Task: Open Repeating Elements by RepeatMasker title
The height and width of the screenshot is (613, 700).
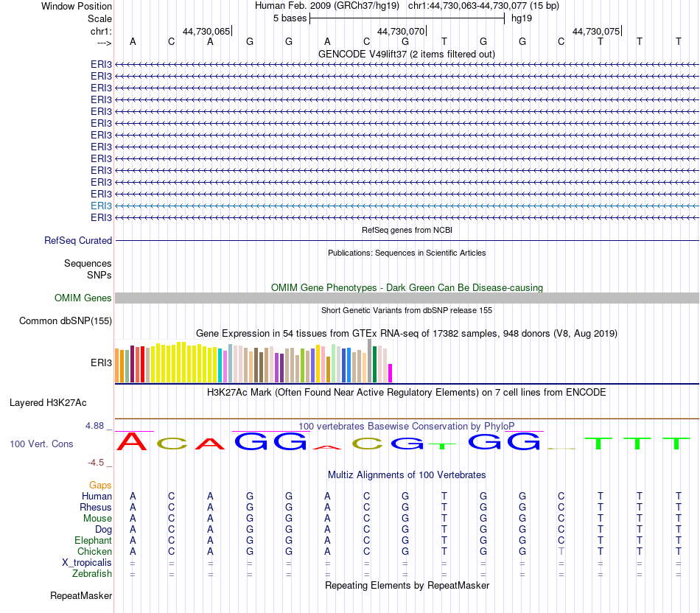Action: coord(407,585)
